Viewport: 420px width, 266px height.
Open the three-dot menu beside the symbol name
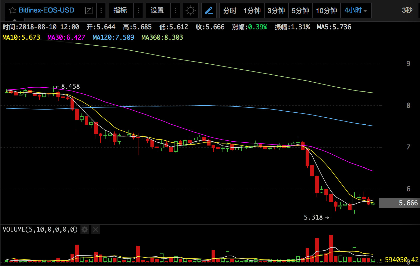point(101,10)
